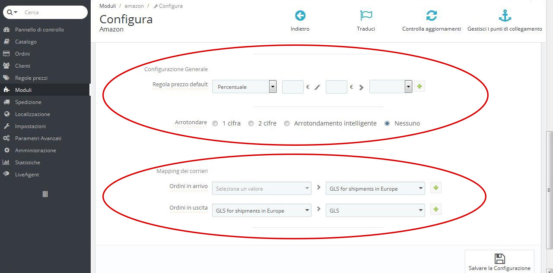553x273 pixels.
Task: Click the Ordini credit card icon
Action: coord(6,54)
